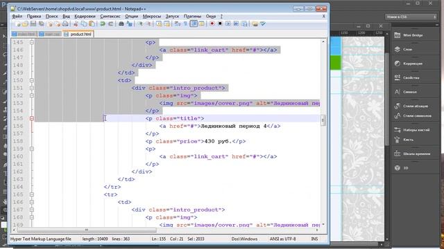Toggle synchronized vertical scrolling

coord(159,24)
